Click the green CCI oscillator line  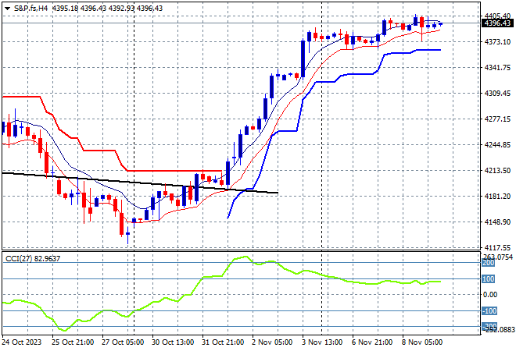point(313,278)
